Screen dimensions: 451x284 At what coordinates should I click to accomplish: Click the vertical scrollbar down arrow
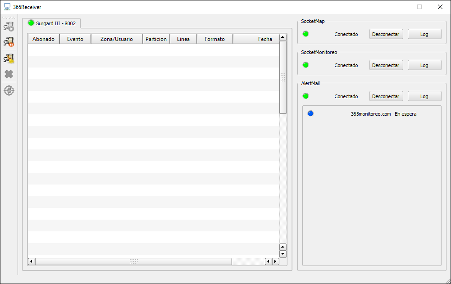point(283,254)
